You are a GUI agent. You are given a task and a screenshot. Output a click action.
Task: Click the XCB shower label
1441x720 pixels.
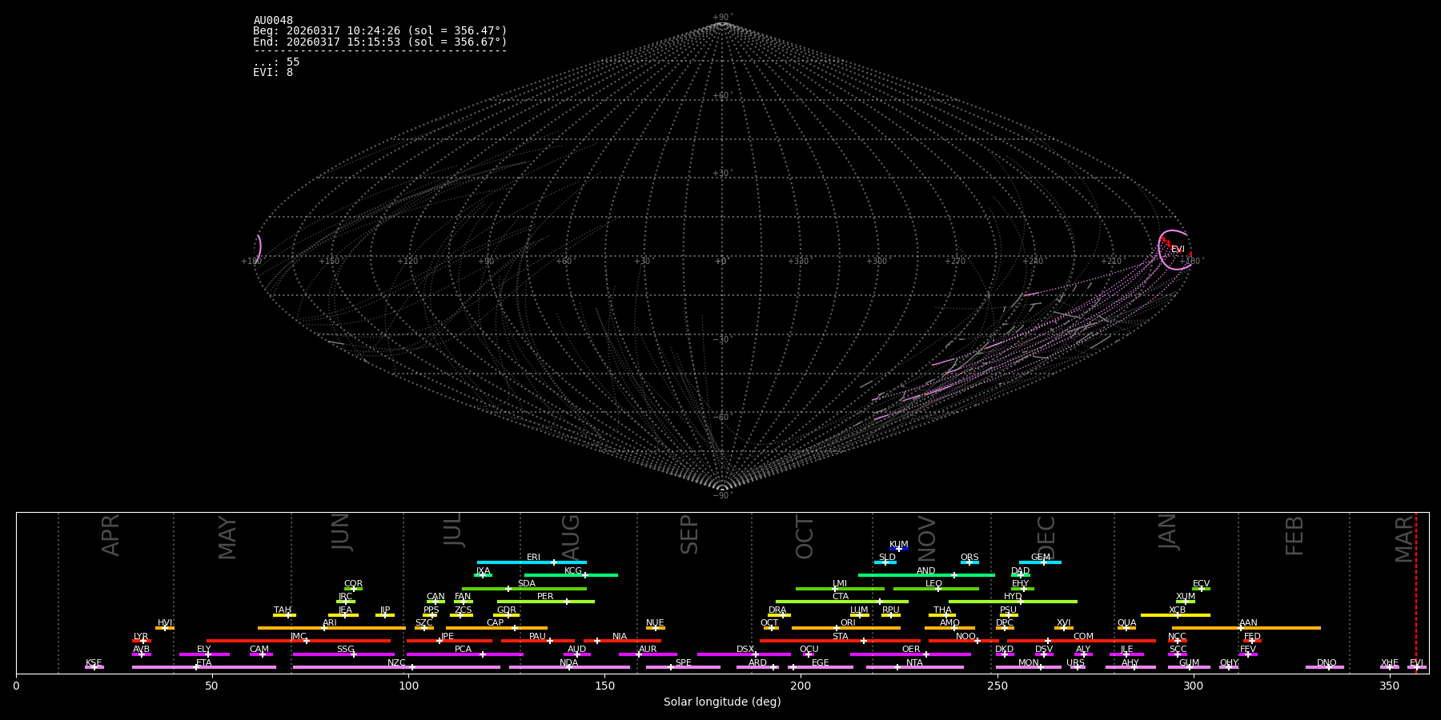[1177, 610]
